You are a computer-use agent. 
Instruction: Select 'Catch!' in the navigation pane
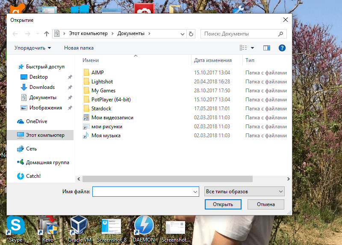(33, 176)
